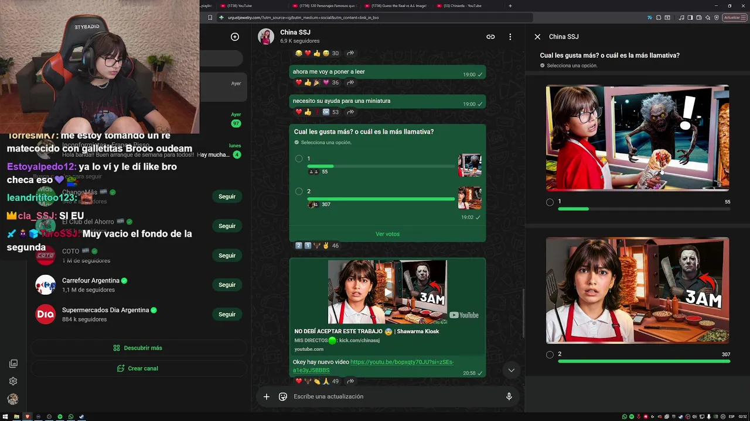Open the zombie thumbnail image in details panel
This screenshot has width=750, height=421.
pyautogui.click(x=637, y=138)
